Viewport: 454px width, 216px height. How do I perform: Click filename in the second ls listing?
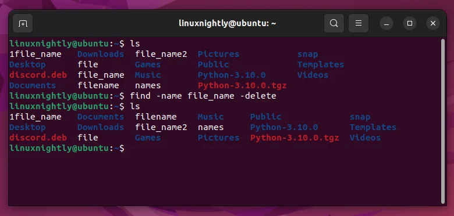(156, 117)
